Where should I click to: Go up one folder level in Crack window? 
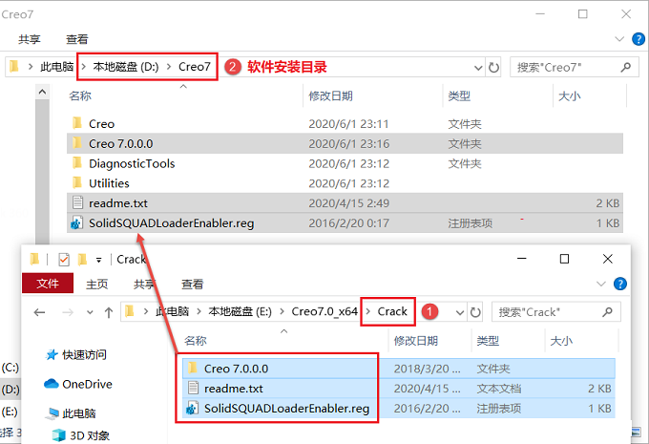click(109, 312)
